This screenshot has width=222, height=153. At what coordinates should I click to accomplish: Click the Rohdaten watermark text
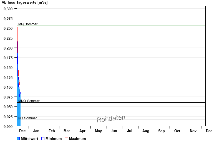111,119
